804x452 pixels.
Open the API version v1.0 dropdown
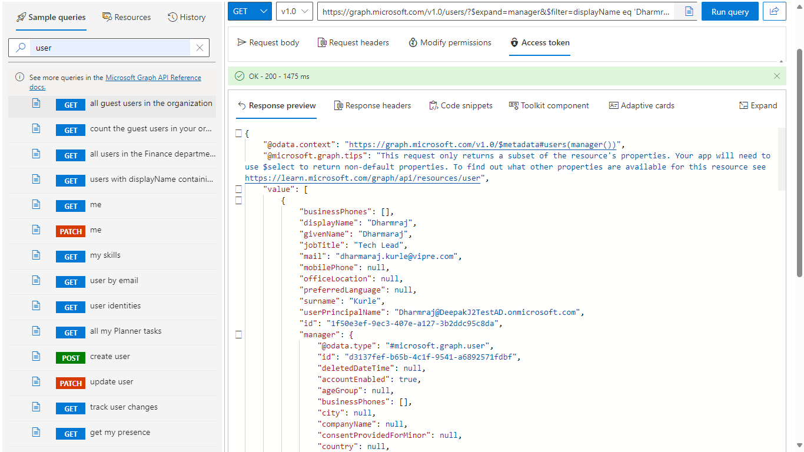click(294, 11)
